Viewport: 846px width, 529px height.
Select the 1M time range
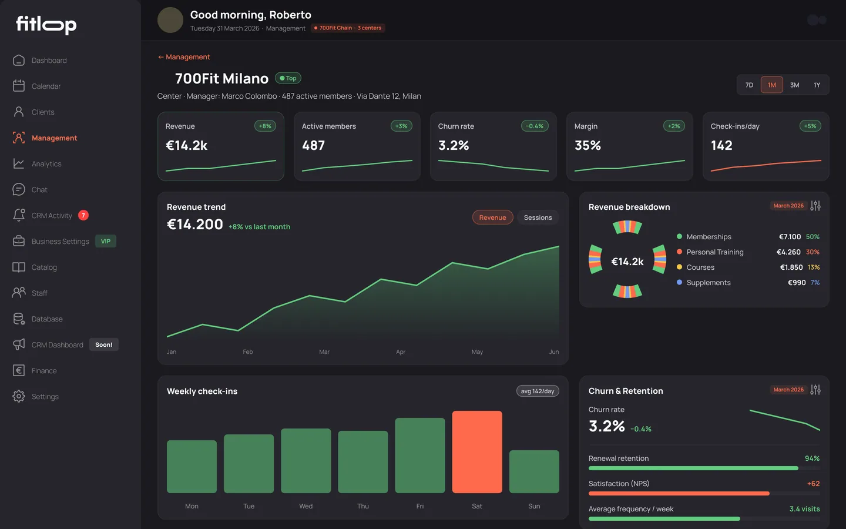pyautogui.click(x=772, y=85)
